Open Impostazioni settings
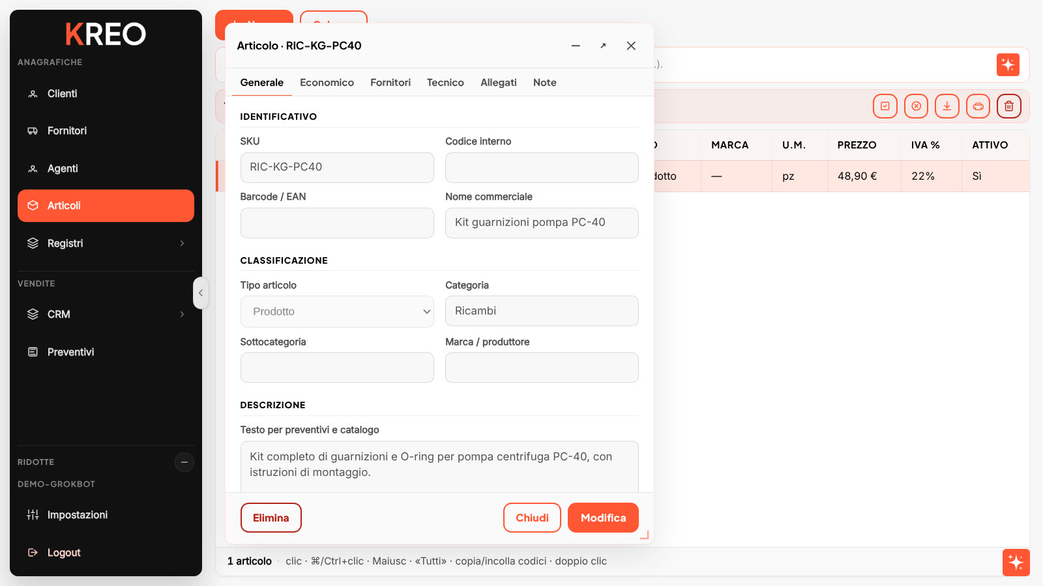Viewport: 1043px width, 586px height. pos(106,515)
